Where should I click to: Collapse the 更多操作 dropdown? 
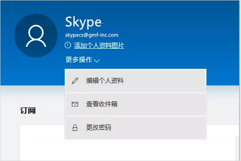pos(82,60)
